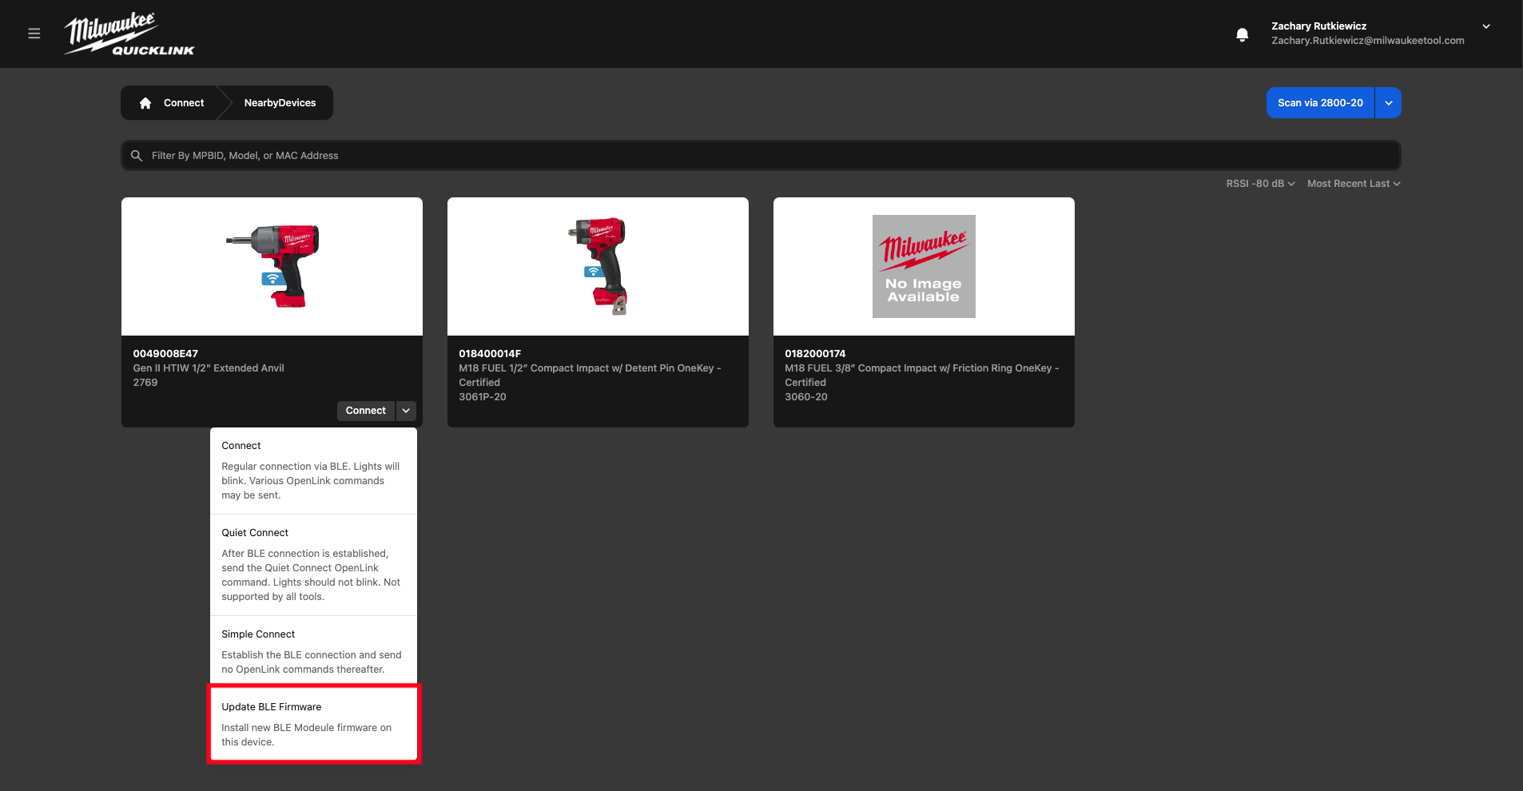The height and width of the screenshot is (791, 1523).
Task: Collapse the Connect options dropdown arrow
Action: pyautogui.click(x=406, y=411)
